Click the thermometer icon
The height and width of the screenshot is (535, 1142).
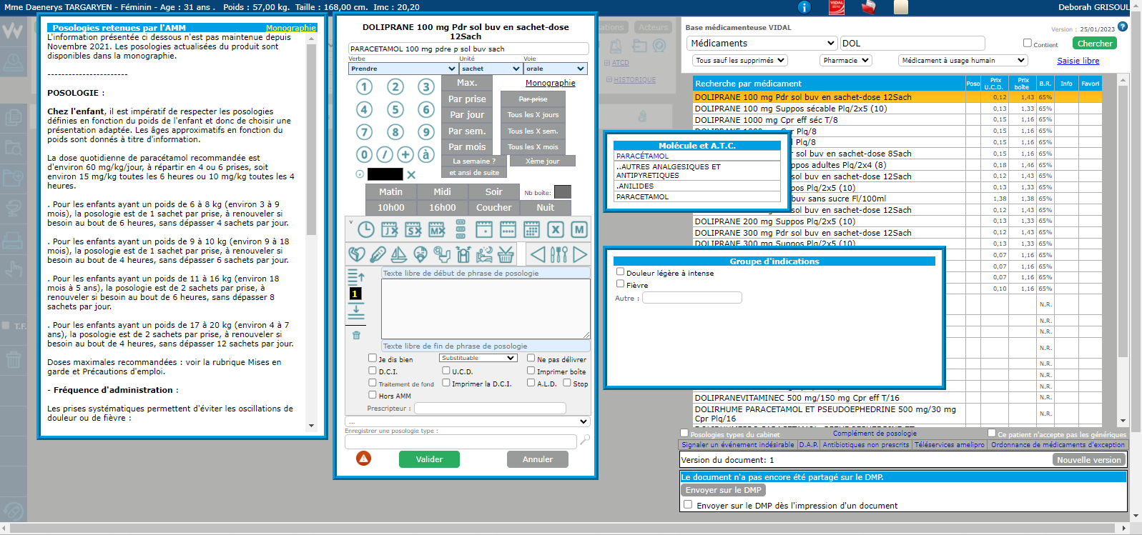378,254
